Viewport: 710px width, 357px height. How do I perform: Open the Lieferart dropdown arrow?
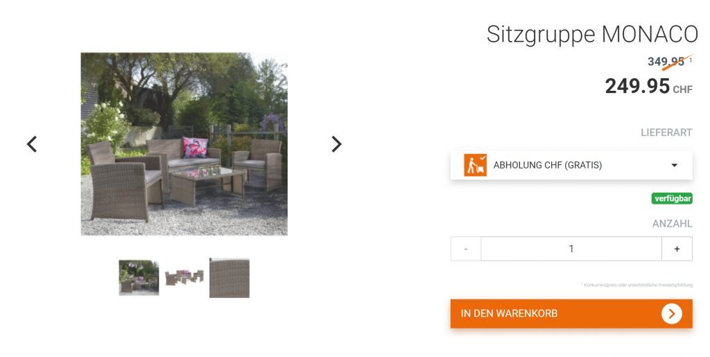674,165
